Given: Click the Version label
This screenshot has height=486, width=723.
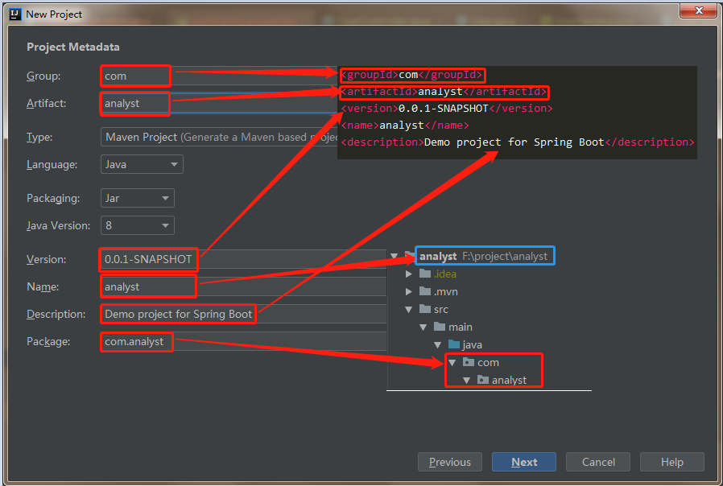Looking at the screenshot, I should [x=46, y=259].
